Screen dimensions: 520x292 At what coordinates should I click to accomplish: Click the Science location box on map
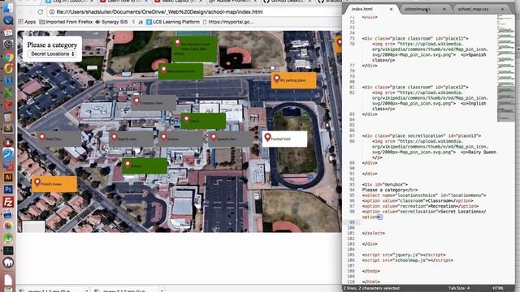tap(180, 139)
